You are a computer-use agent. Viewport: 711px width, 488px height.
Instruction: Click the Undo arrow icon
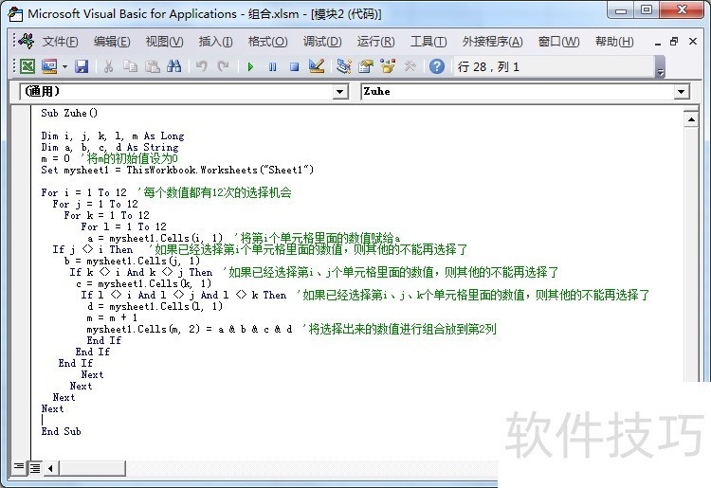tap(201, 66)
